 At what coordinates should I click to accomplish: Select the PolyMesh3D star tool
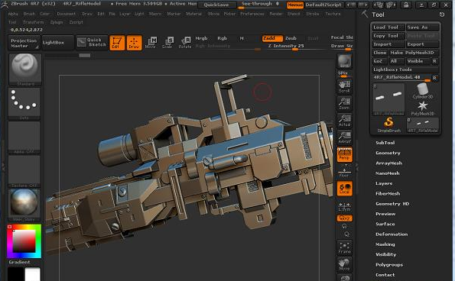tap(423, 108)
